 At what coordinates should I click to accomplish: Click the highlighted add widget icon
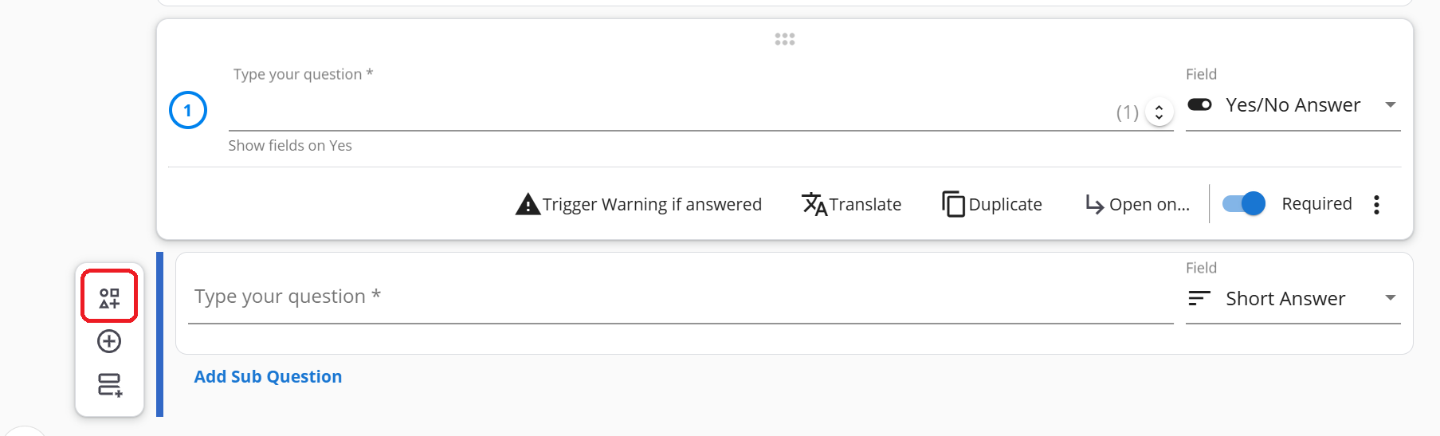click(x=109, y=298)
